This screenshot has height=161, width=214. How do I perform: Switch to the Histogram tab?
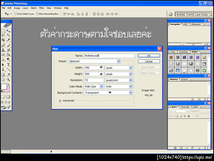(x=196, y=24)
